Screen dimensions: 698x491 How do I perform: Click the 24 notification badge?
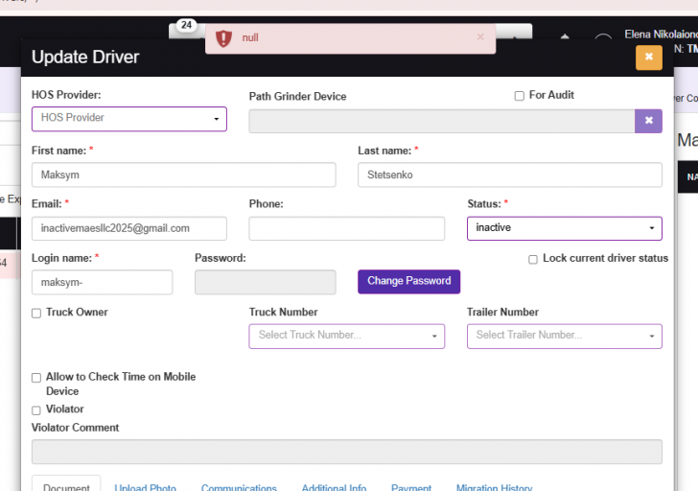[x=186, y=25]
